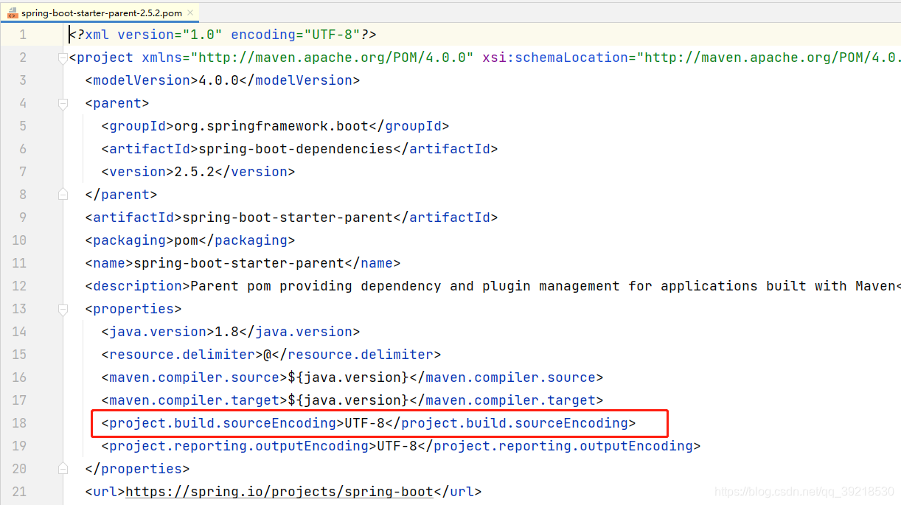Click the java.version value 1.8
Image resolution: width=901 pixels, height=505 pixels.
227,332
